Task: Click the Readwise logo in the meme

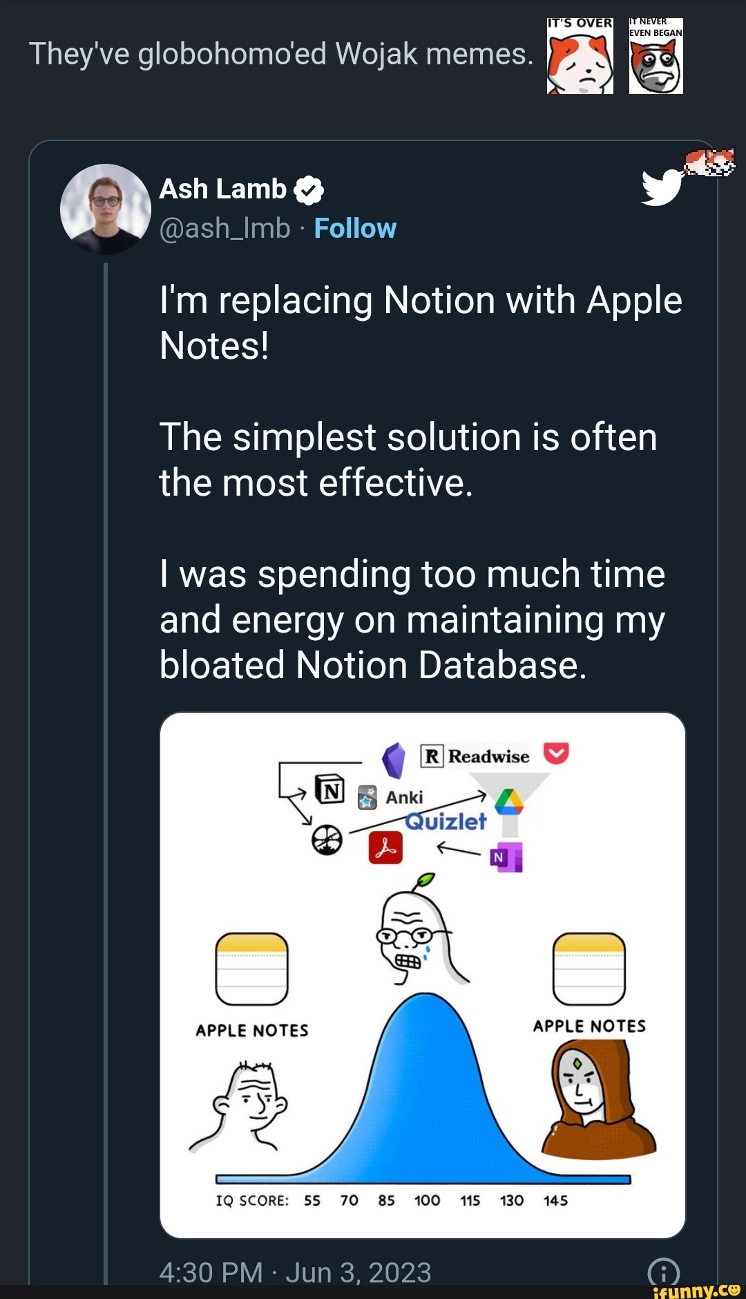Action: click(475, 756)
